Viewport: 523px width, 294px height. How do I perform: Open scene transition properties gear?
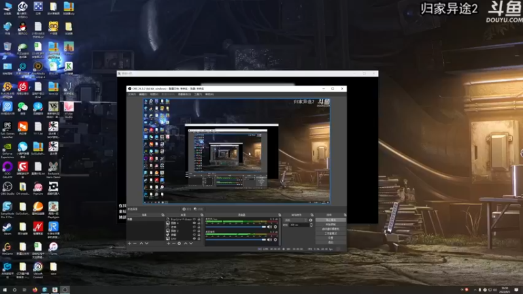point(311,220)
